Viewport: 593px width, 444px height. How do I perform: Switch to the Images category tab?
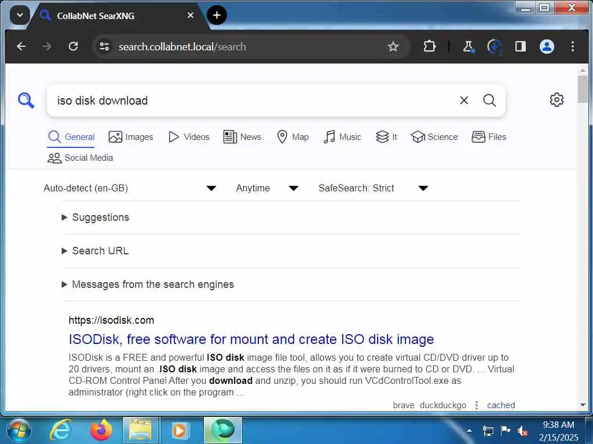point(131,136)
